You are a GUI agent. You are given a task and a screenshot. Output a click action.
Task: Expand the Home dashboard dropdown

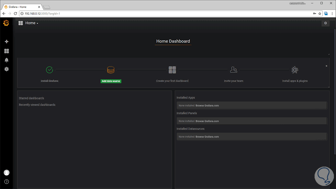coord(32,23)
